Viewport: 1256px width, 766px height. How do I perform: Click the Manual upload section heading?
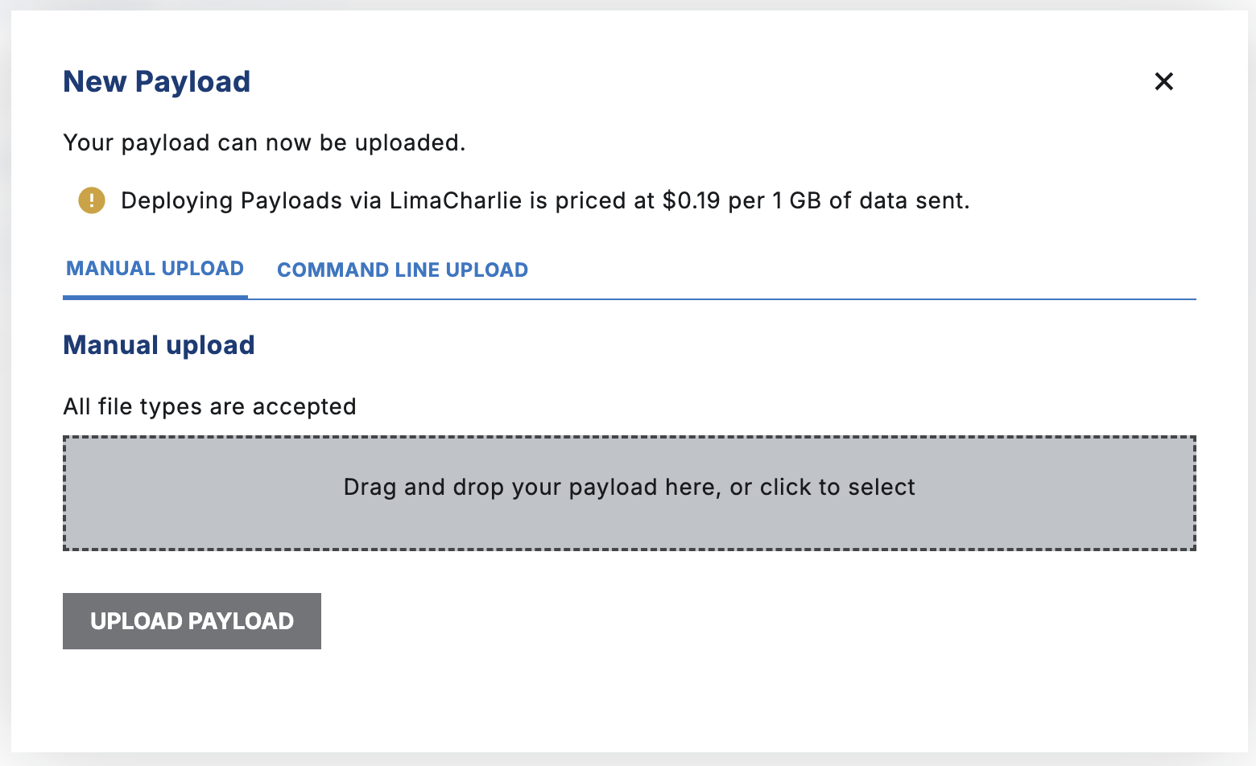[159, 345]
